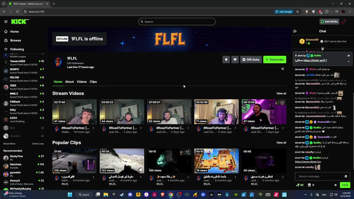Image resolution: width=354 pixels, height=199 pixels.
Task: Play the 79 views clip thumbnail
Action: (217, 161)
